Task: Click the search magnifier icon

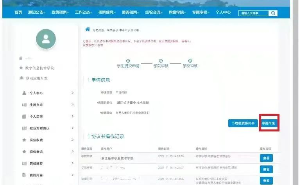Action: pos(273,13)
